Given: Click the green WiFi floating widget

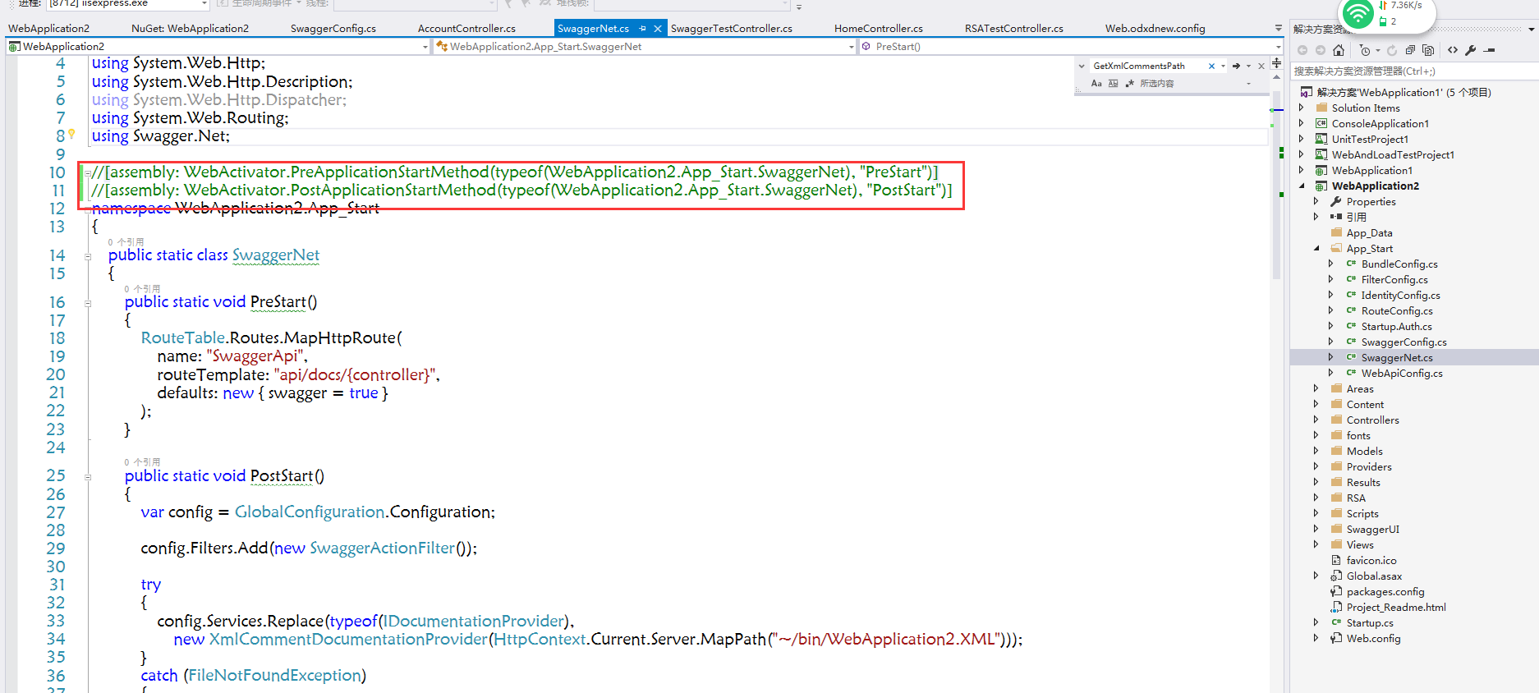Looking at the screenshot, I should point(1358,11).
